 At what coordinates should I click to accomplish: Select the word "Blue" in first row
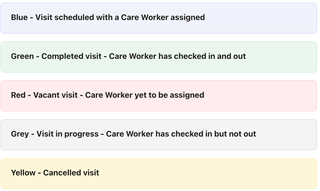coord(20,18)
